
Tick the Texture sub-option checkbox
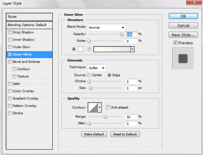click(x=14, y=76)
